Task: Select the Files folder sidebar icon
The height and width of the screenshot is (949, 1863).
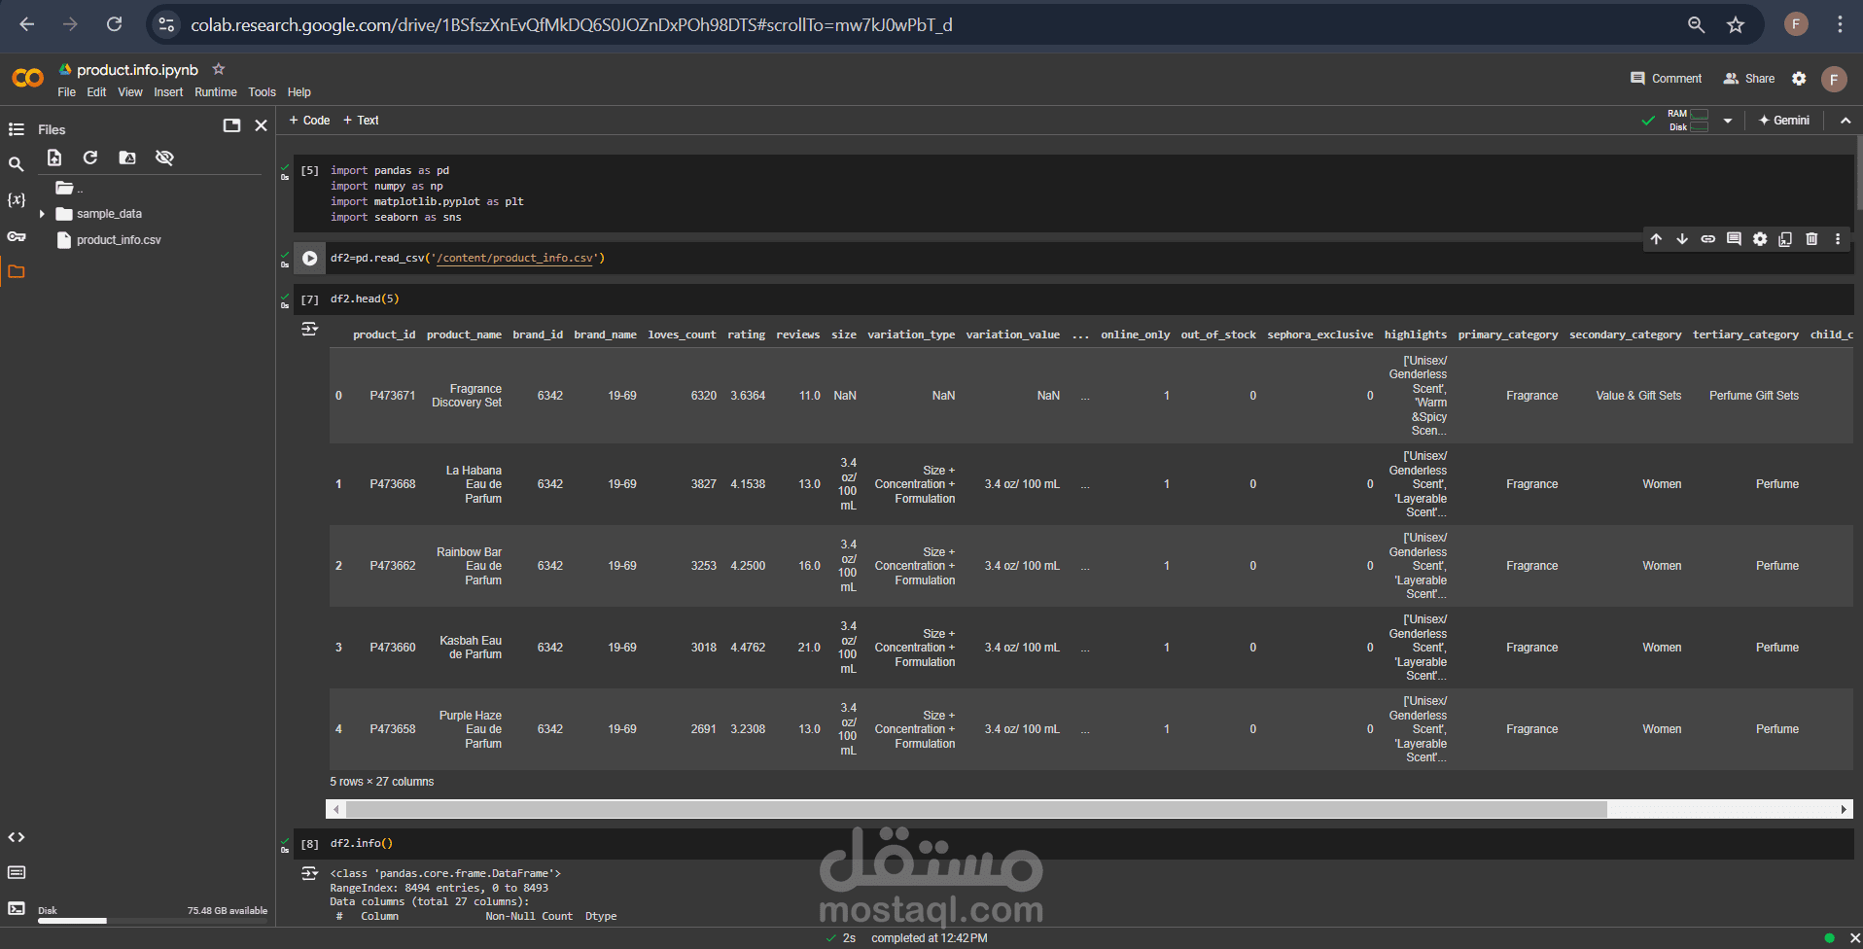Action: pos(17,271)
